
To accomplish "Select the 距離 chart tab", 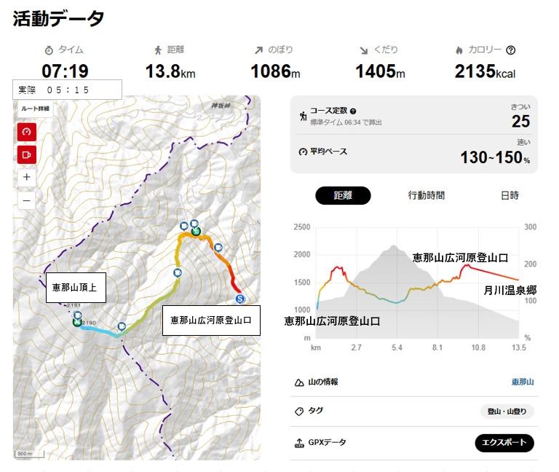I will point(343,195).
